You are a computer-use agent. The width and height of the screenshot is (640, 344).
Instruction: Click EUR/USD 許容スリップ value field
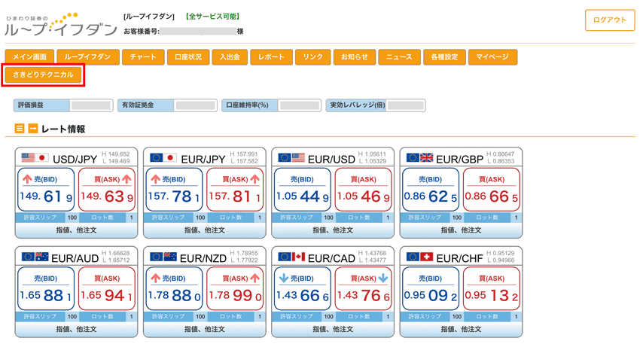click(x=328, y=218)
